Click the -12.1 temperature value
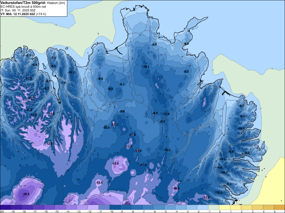Image resolution: width=285 pixels, height=213 pixels. [129, 147]
